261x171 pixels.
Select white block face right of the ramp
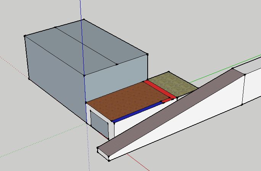(253, 87)
